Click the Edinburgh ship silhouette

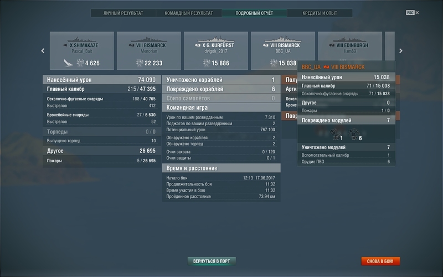350,39
